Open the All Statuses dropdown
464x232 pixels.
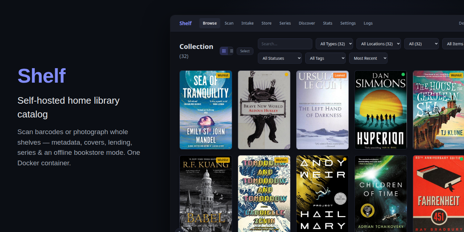click(280, 58)
